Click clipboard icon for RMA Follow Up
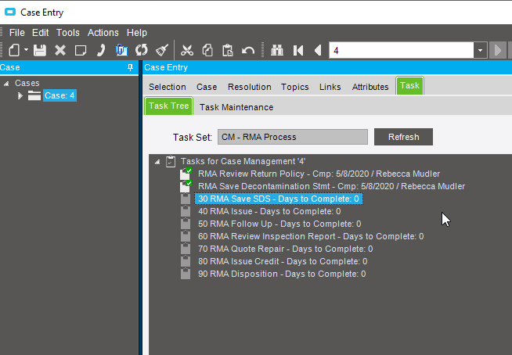Viewport: 512px width, 355px height. click(x=186, y=224)
